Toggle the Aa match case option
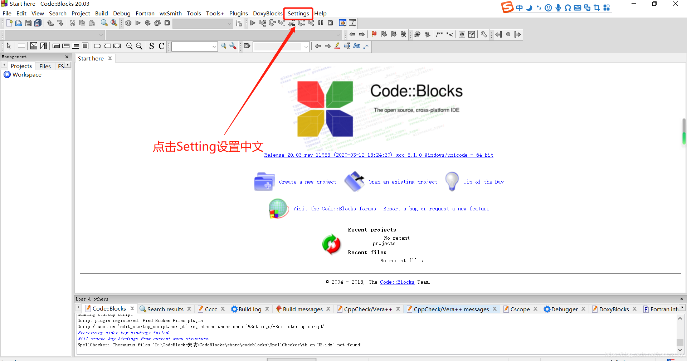 tap(357, 46)
